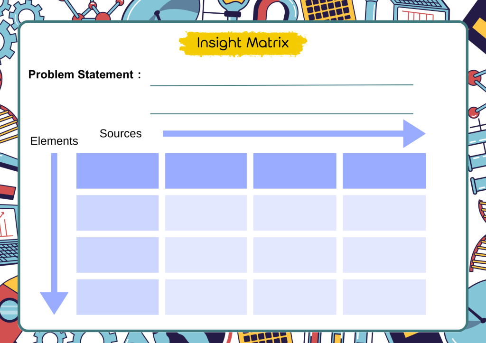
Task: Click the second Elements row label cell
Action: 117,255
